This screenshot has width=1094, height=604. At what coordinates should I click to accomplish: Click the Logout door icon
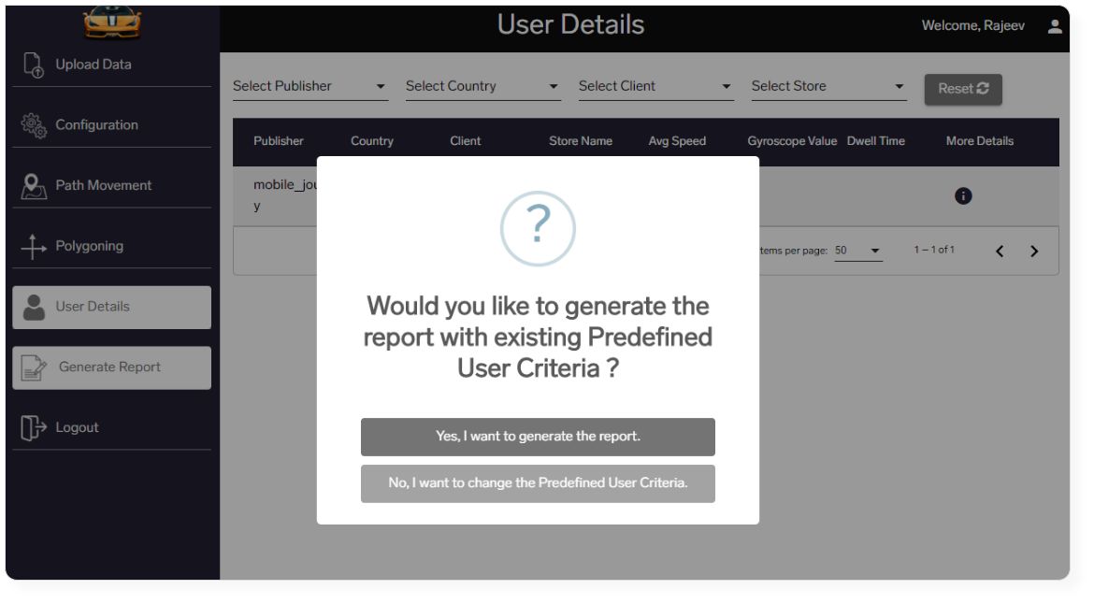[34, 427]
